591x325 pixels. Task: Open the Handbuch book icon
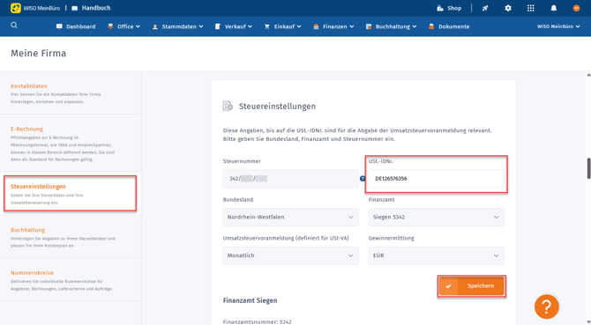tap(75, 8)
